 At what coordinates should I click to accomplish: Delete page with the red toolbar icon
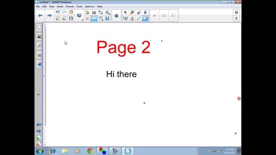pyautogui.click(x=64, y=19)
